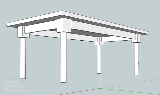Viewport: 160px width, 95px height.
Task: Click the solid red axis line
Action: tap(79, 92)
